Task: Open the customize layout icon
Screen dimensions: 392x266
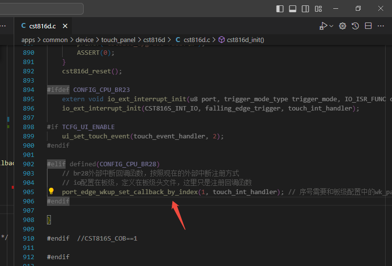Action: coord(318,9)
